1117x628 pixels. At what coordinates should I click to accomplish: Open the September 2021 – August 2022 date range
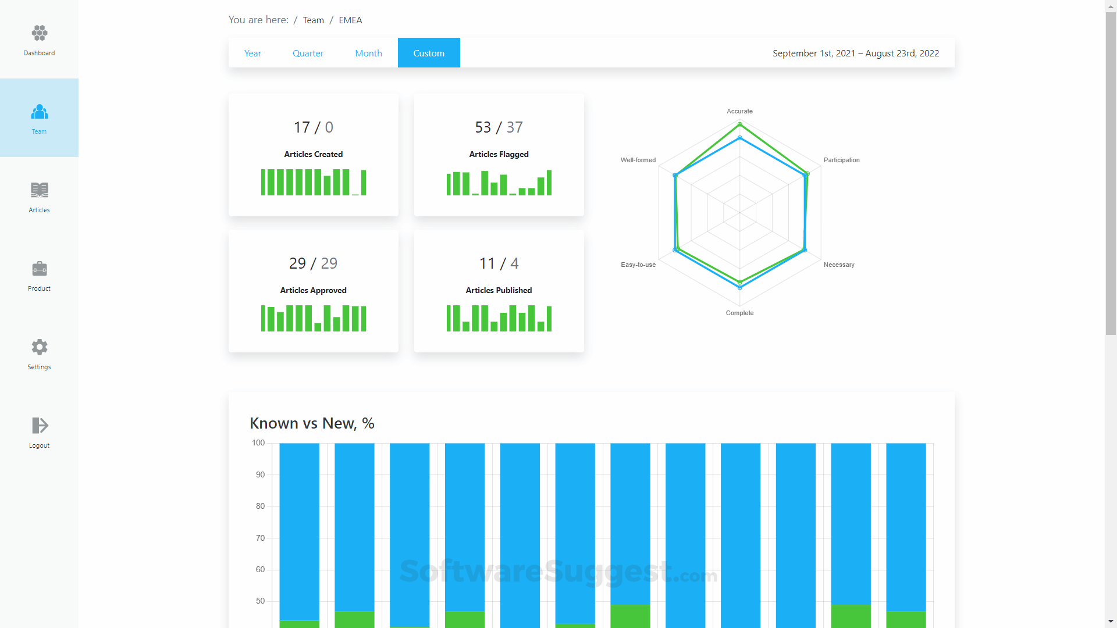coord(856,53)
